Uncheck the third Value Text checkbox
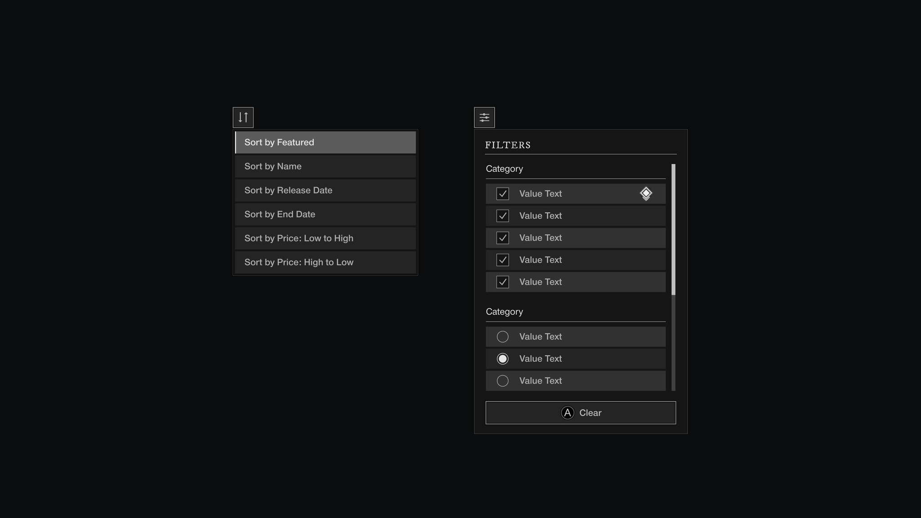The width and height of the screenshot is (921, 518). 502,238
